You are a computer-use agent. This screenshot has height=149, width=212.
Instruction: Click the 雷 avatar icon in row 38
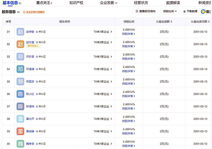pos(20,119)
